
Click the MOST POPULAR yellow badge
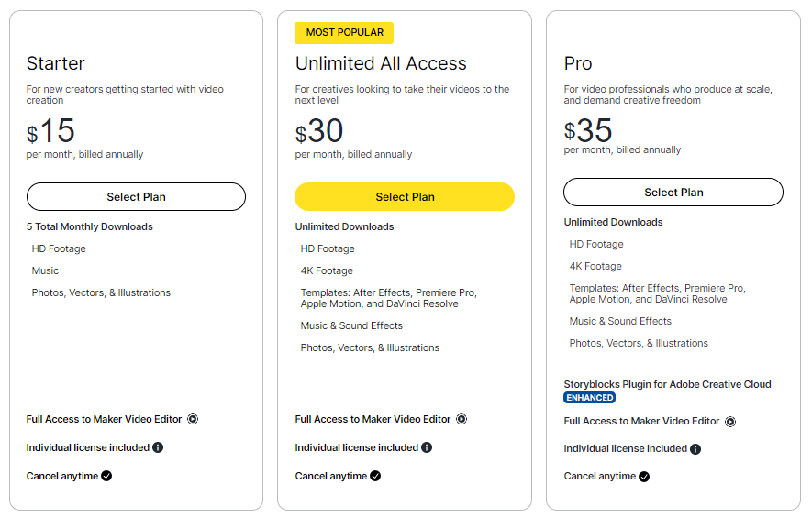(344, 33)
